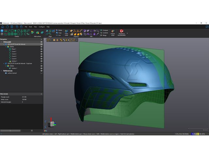The image size is (209, 157).
Task: Click the 3D orientation cube
Action: click(51, 124)
